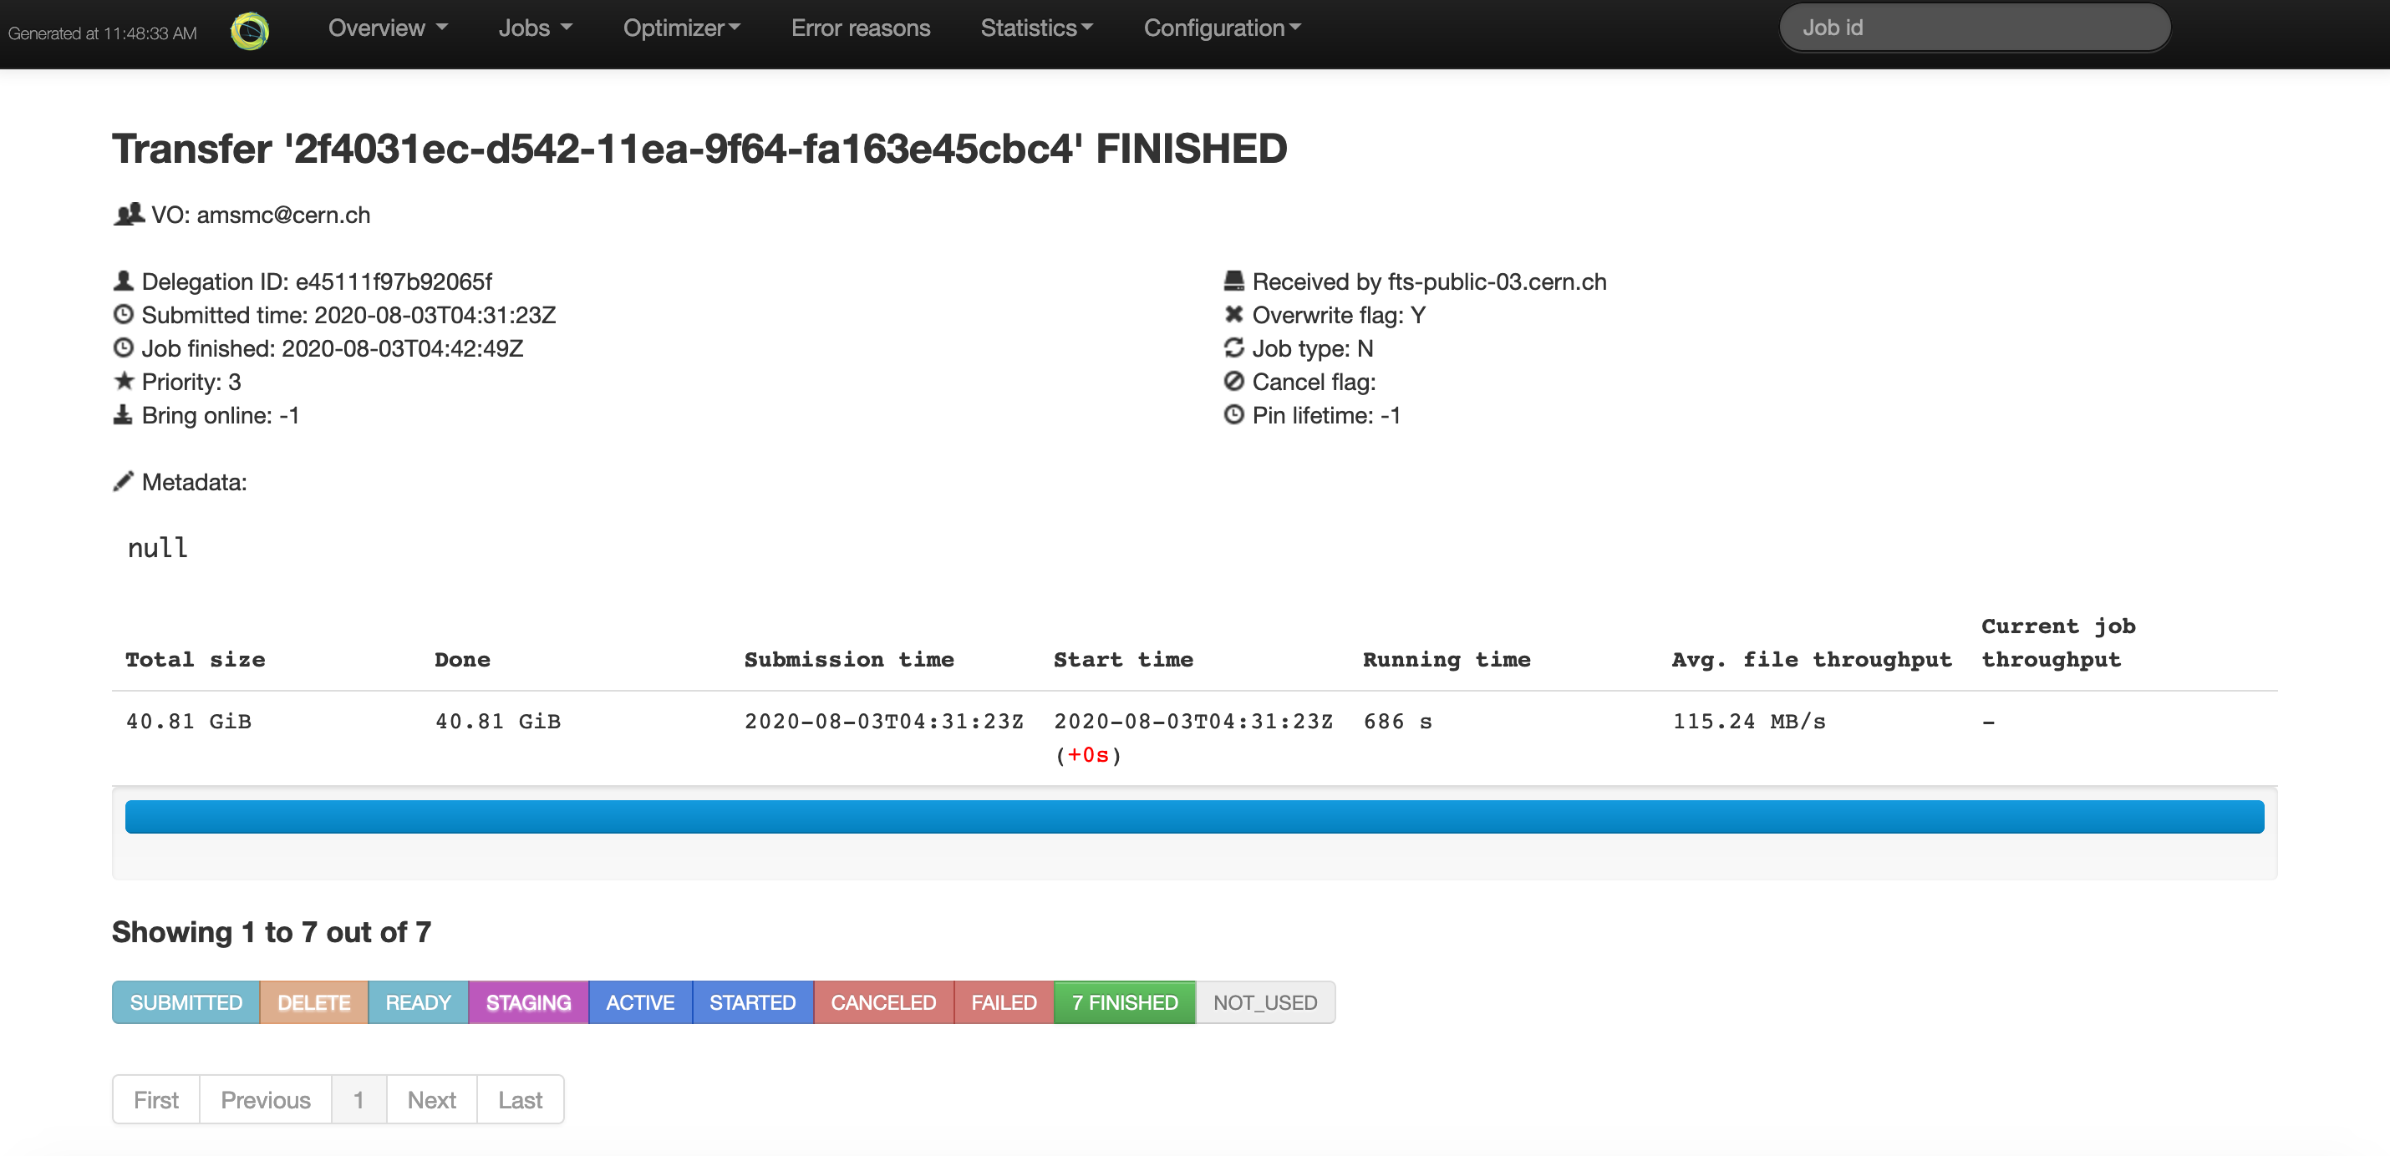Click the pencil icon beside Metadata
The height and width of the screenshot is (1156, 2390).
coord(123,481)
